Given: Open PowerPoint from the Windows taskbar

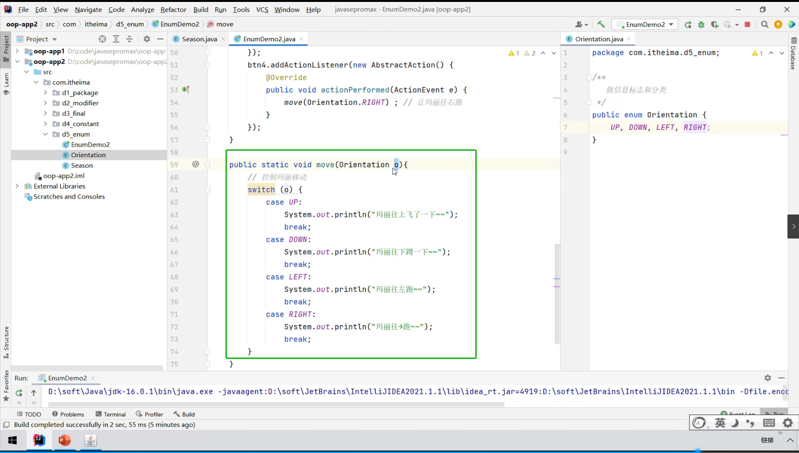Looking at the screenshot, I should (x=64, y=440).
